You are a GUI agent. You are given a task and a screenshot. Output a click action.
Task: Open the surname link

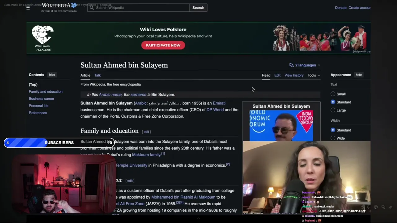coord(138,94)
